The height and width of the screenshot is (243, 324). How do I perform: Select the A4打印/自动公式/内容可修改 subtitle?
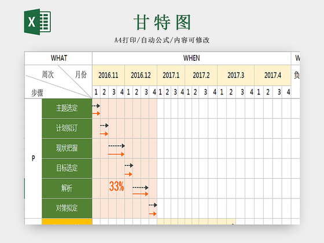(162, 40)
